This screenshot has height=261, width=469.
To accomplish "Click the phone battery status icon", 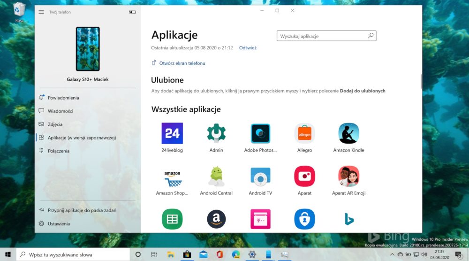I will coord(132,12).
